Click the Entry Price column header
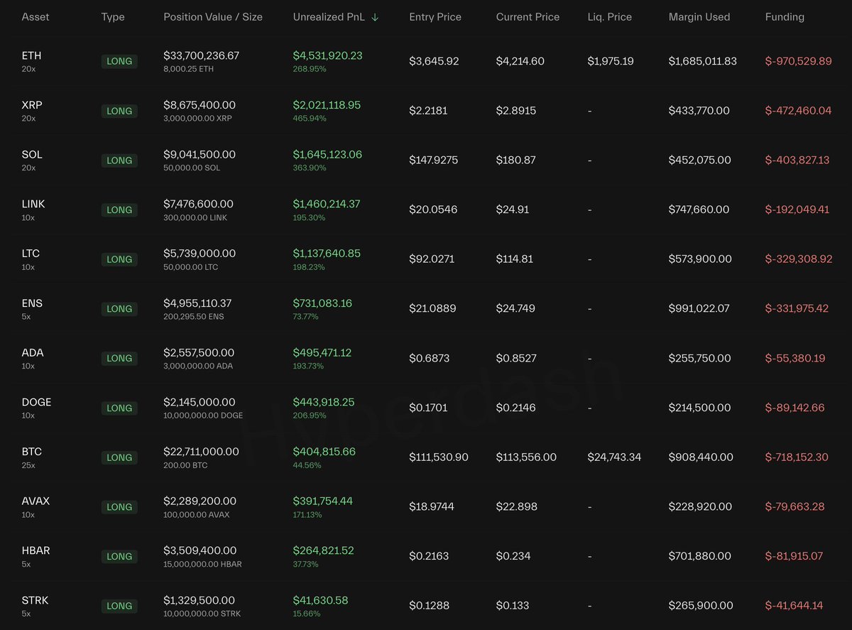 [x=435, y=17]
